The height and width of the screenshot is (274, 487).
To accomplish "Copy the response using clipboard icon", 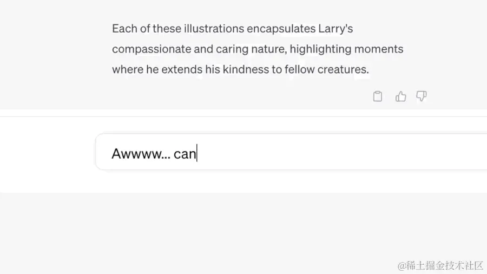I will [378, 96].
